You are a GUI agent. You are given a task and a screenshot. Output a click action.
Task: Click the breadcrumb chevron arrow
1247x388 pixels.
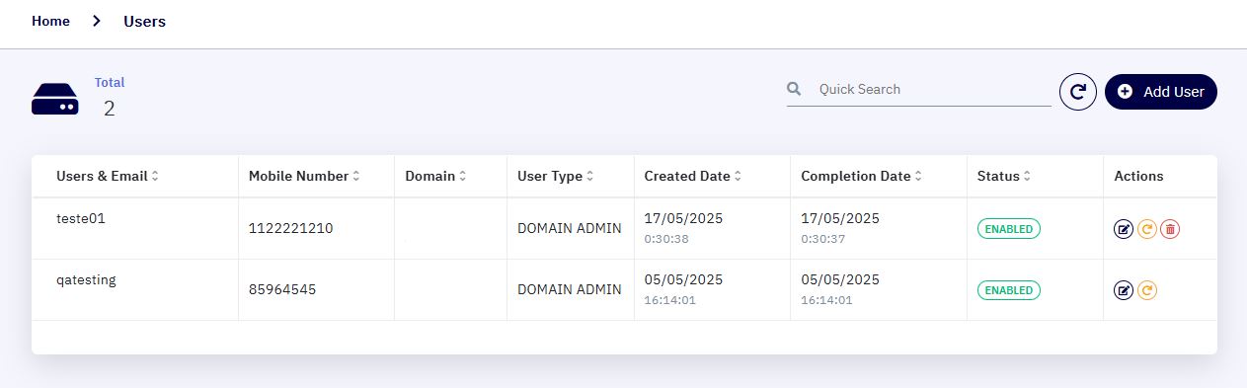97,21
